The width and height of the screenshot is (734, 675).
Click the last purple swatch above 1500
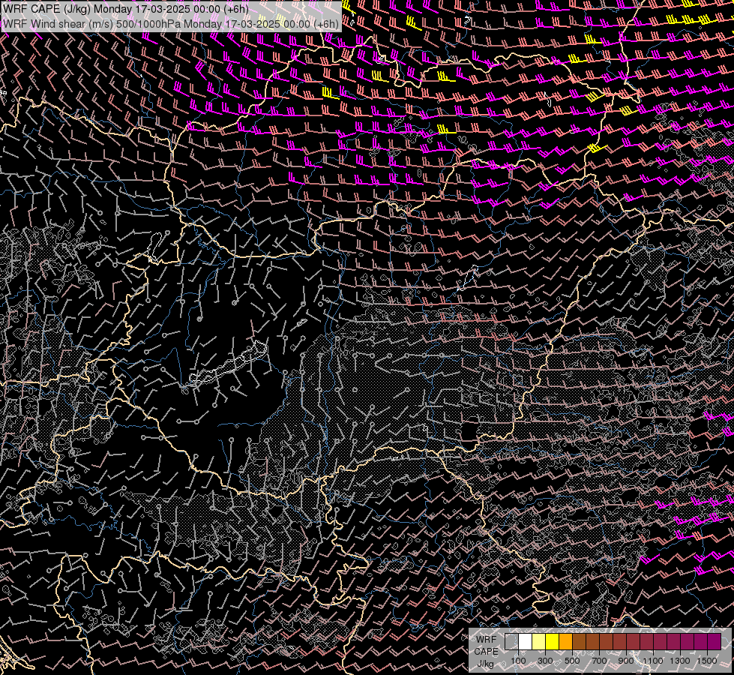click(x=715, y=641)
